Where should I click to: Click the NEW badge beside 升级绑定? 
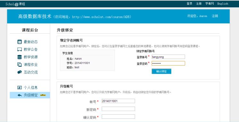click(x=43, y=95)
